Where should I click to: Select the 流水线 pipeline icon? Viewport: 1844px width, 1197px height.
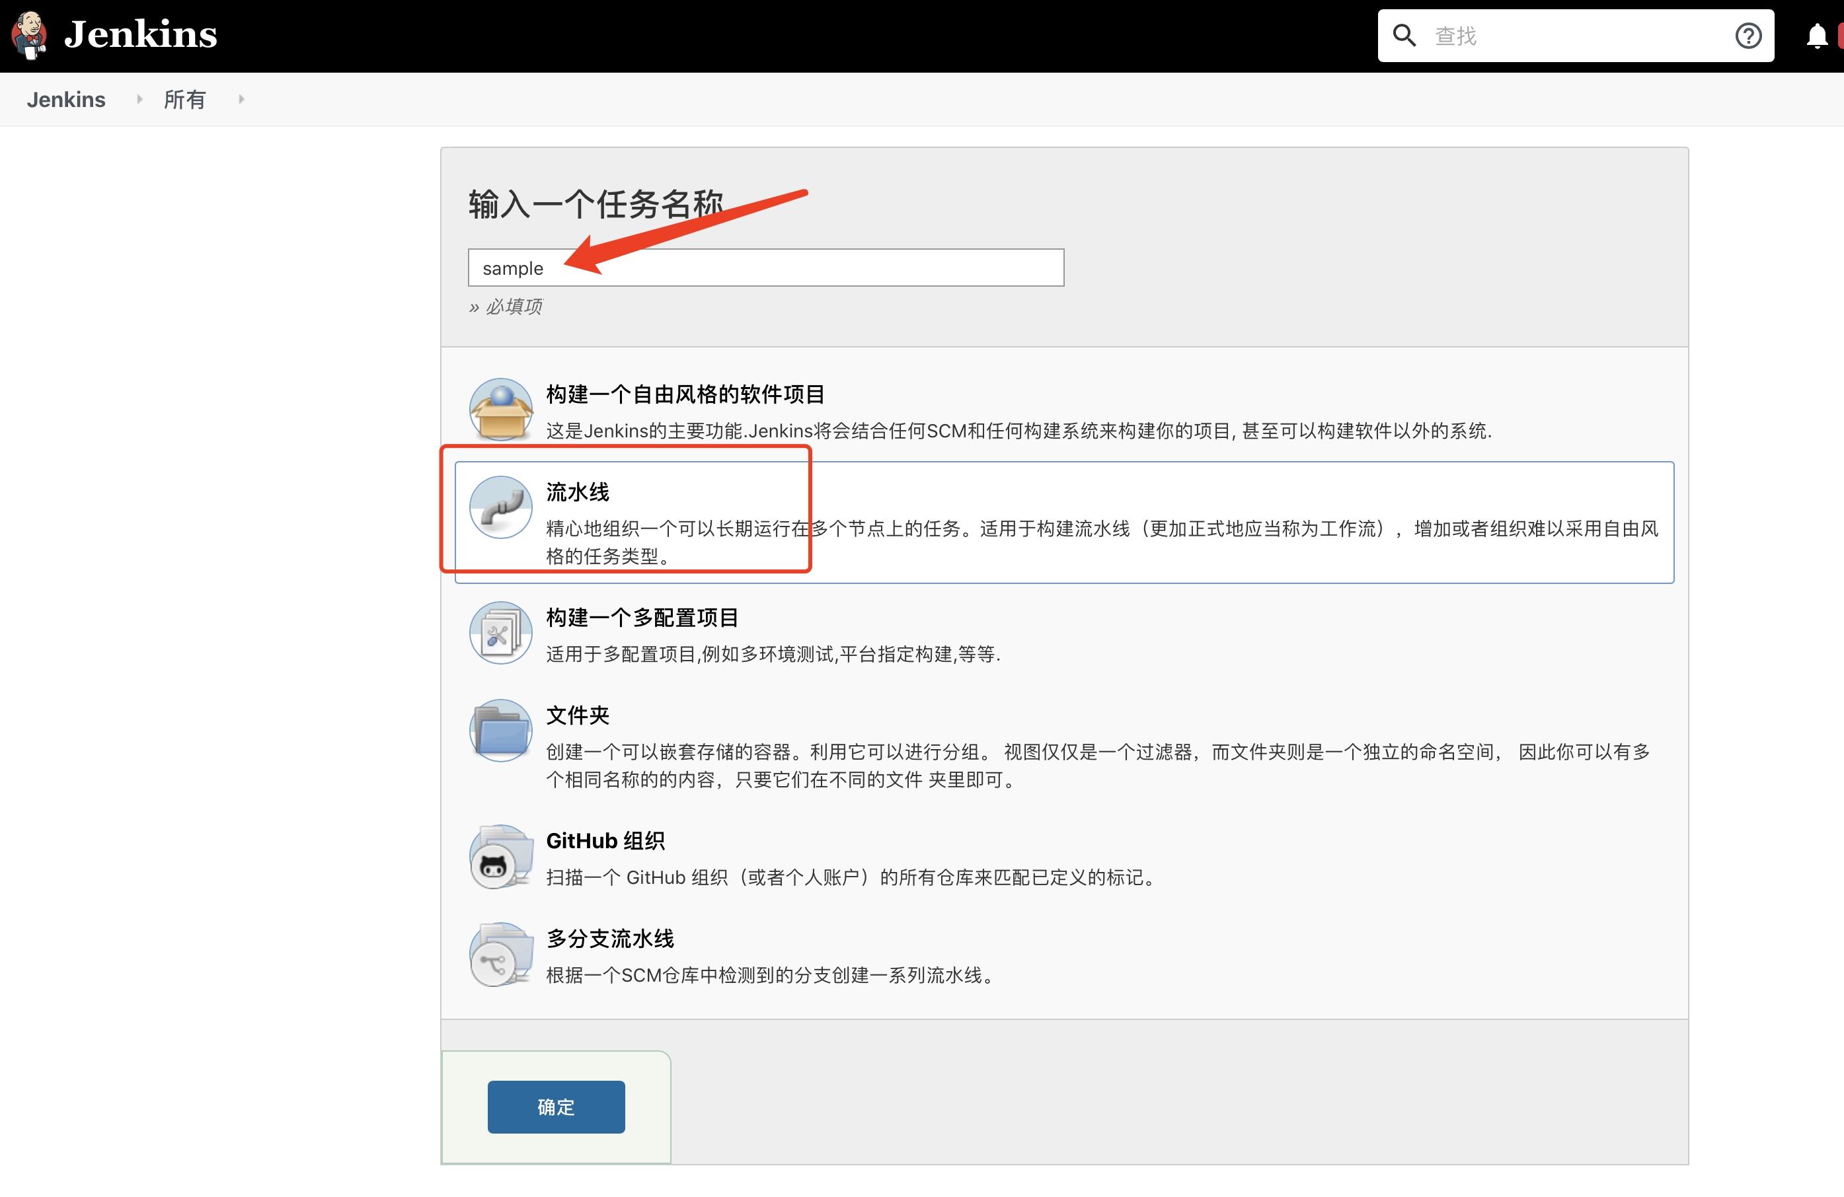500,507
